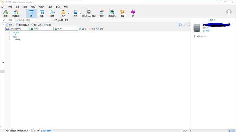Open the 编辑 menu

[x=10, y=6]
